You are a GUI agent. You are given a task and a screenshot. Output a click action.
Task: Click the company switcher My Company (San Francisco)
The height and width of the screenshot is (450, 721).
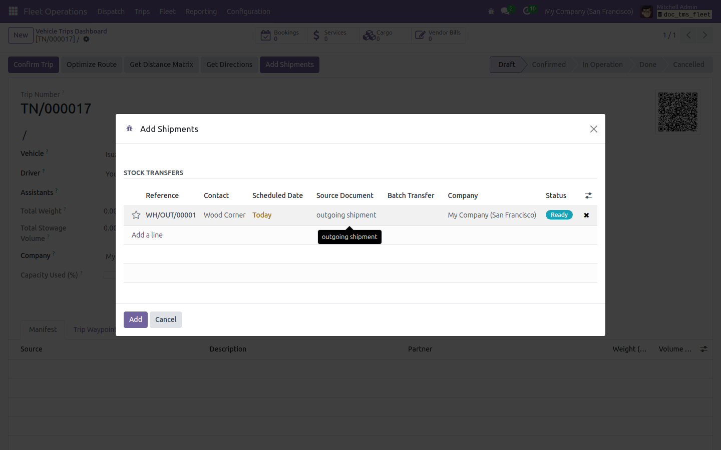point(589,11)
